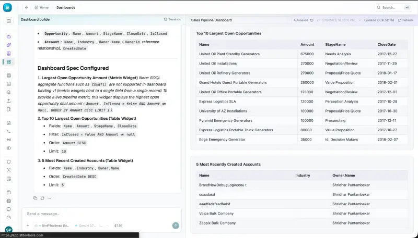The width and height of the screenshot is (418, 238).
Task: Open the gauge meter sidebar icon
Action: coord(9,218)
